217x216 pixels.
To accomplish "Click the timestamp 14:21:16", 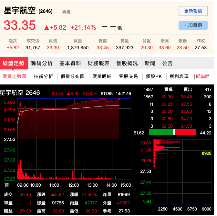I will pyautogui.click(x=123, y=93).
